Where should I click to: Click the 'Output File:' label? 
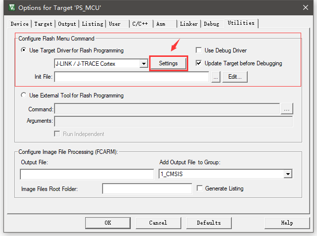[35, 162]
